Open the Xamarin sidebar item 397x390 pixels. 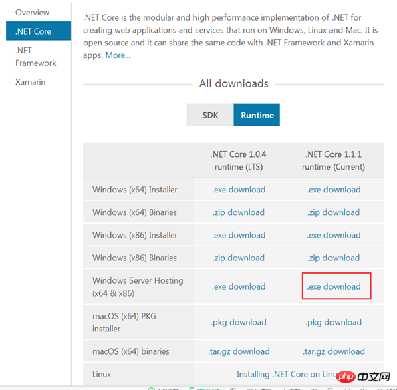tap(30, 82)
